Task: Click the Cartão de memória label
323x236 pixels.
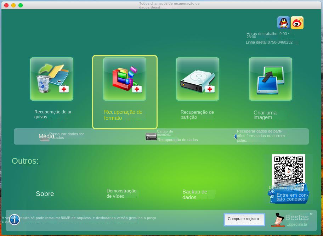Action: 165,133
